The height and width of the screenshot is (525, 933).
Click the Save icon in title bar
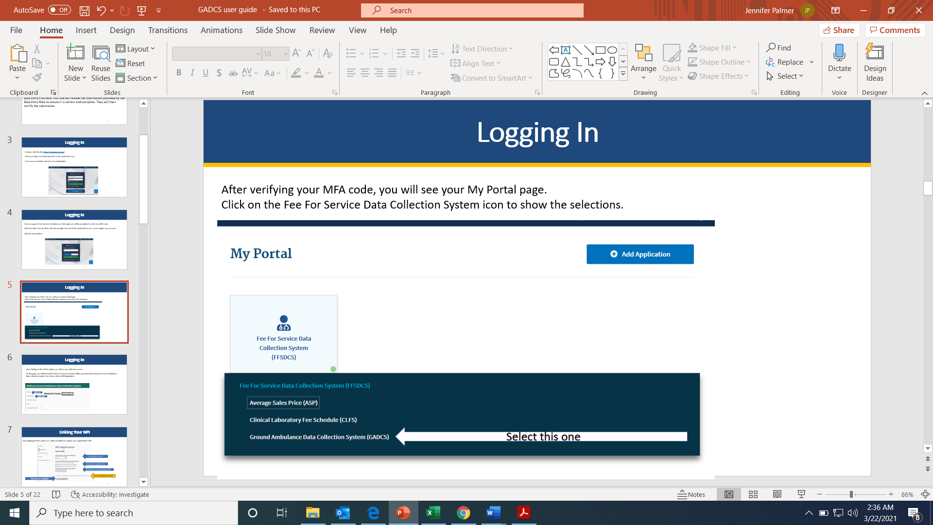tap(84, 10)
